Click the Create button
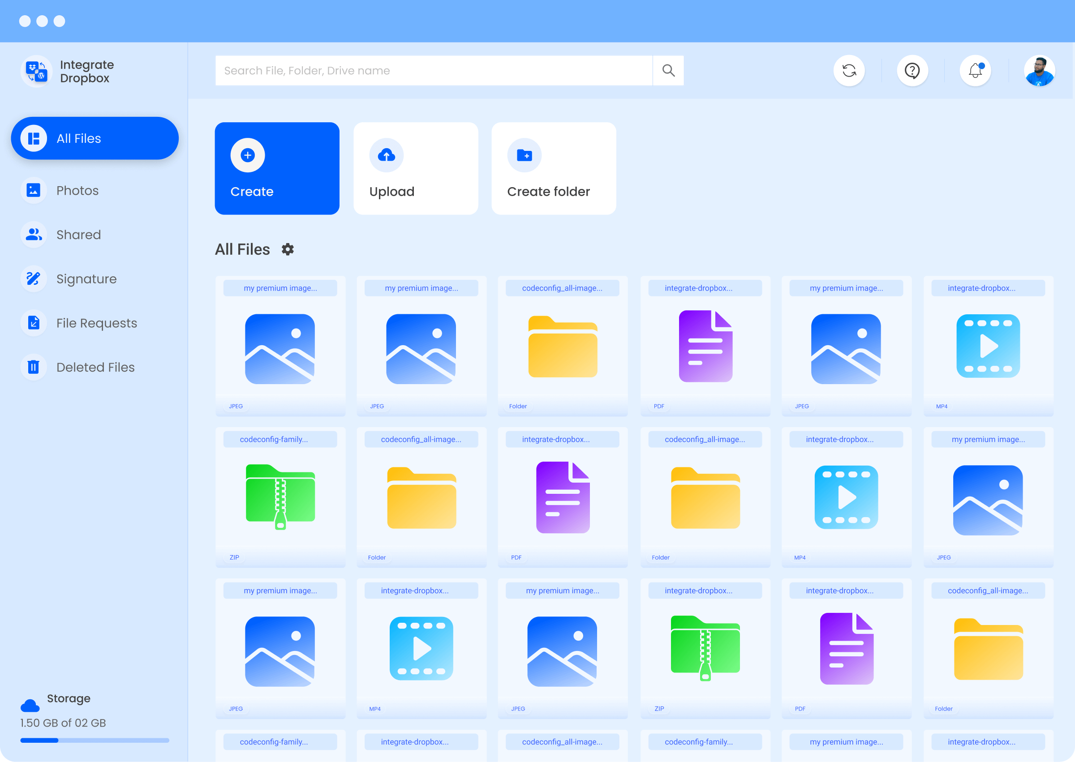1075x762 pixels. pos(276,167)
